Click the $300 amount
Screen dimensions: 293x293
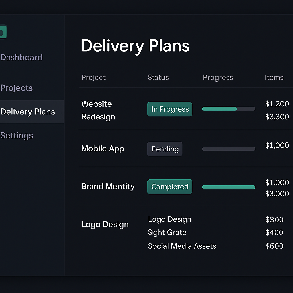coord(274,220)
